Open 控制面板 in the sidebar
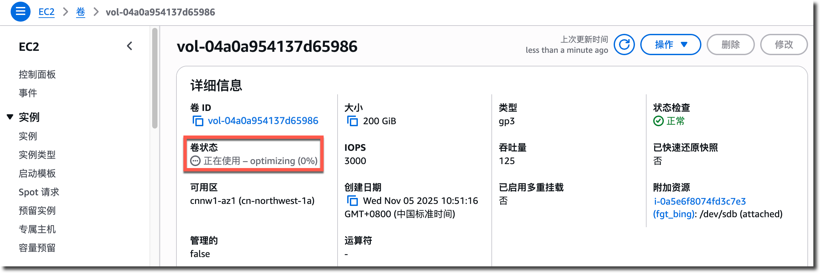This screenshot has width=820, height=273. (x=37, y=74)
